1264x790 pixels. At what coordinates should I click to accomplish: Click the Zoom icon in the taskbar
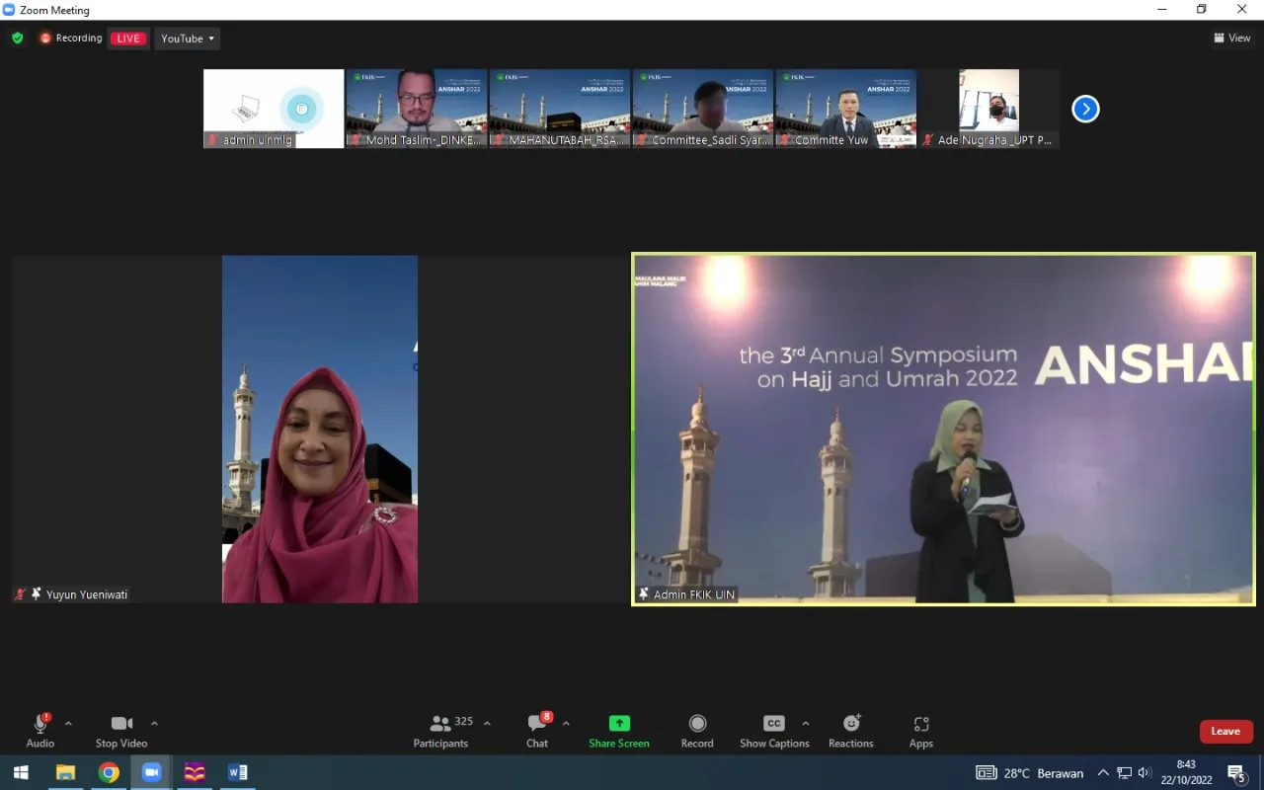152,772
